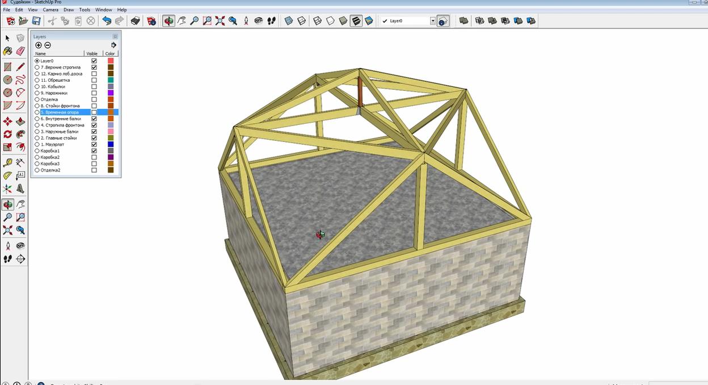Image resolution: width=708 pixels, height=385 pixels.
Task: Select the 6. Внутренние балки layer row
Action: click(x=76, y=119)
